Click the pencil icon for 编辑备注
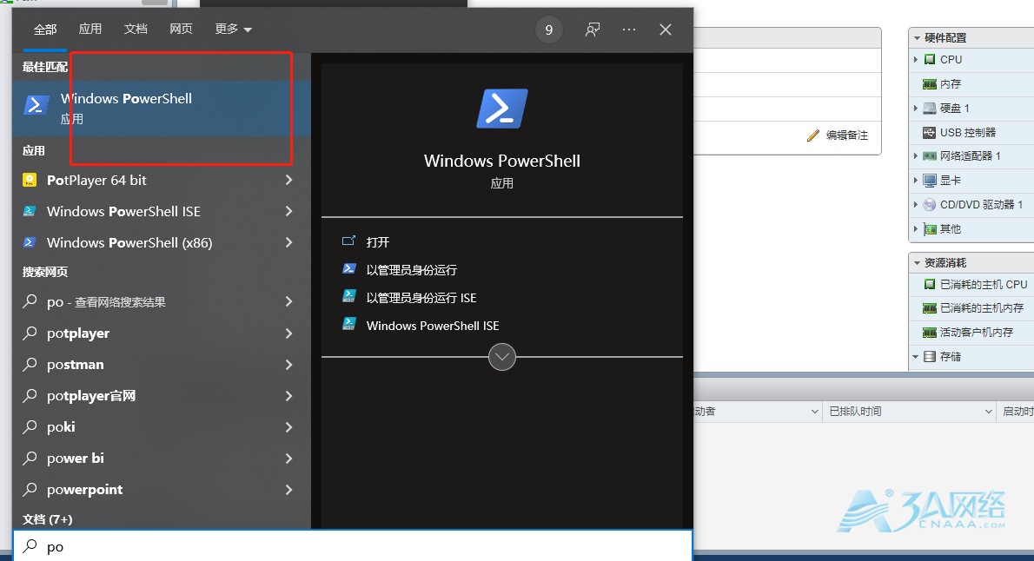 coord(813,135)
